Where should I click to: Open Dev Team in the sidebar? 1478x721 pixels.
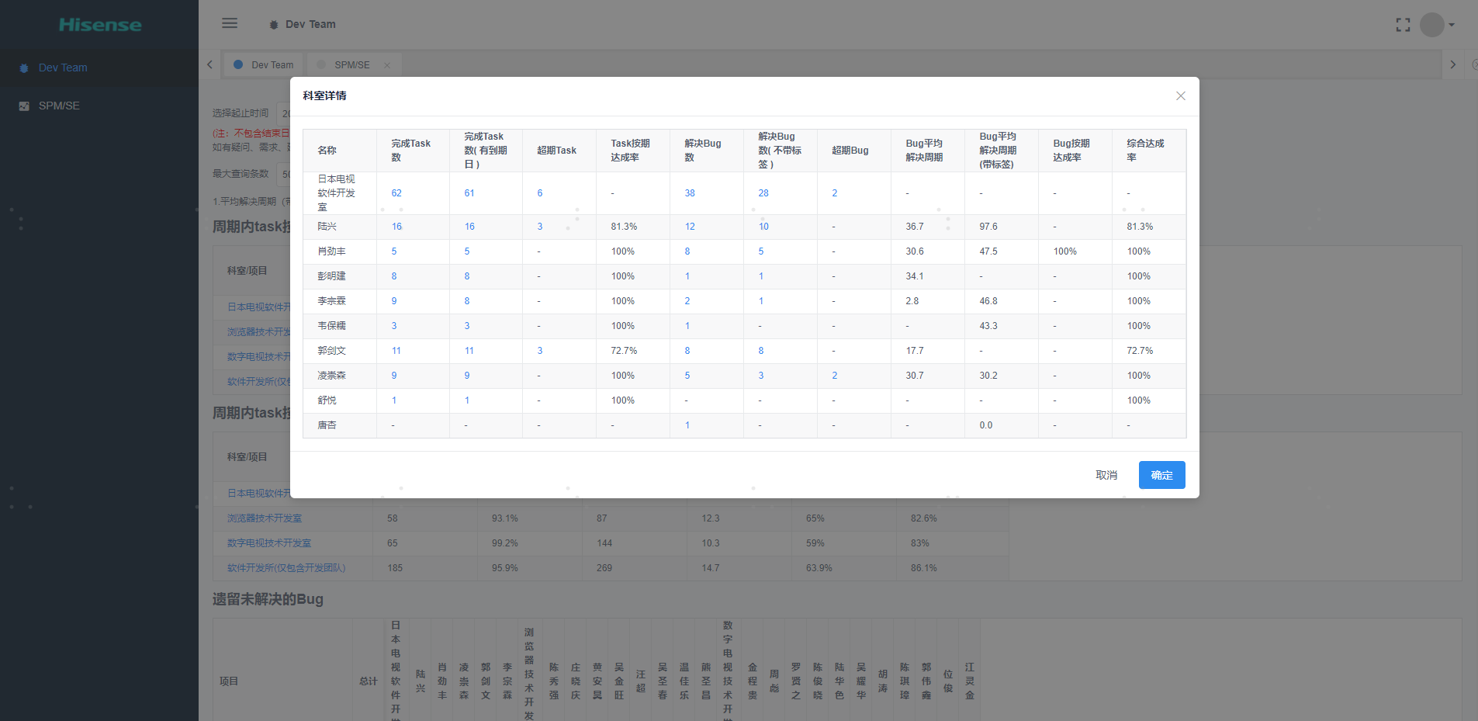(63, 68)
